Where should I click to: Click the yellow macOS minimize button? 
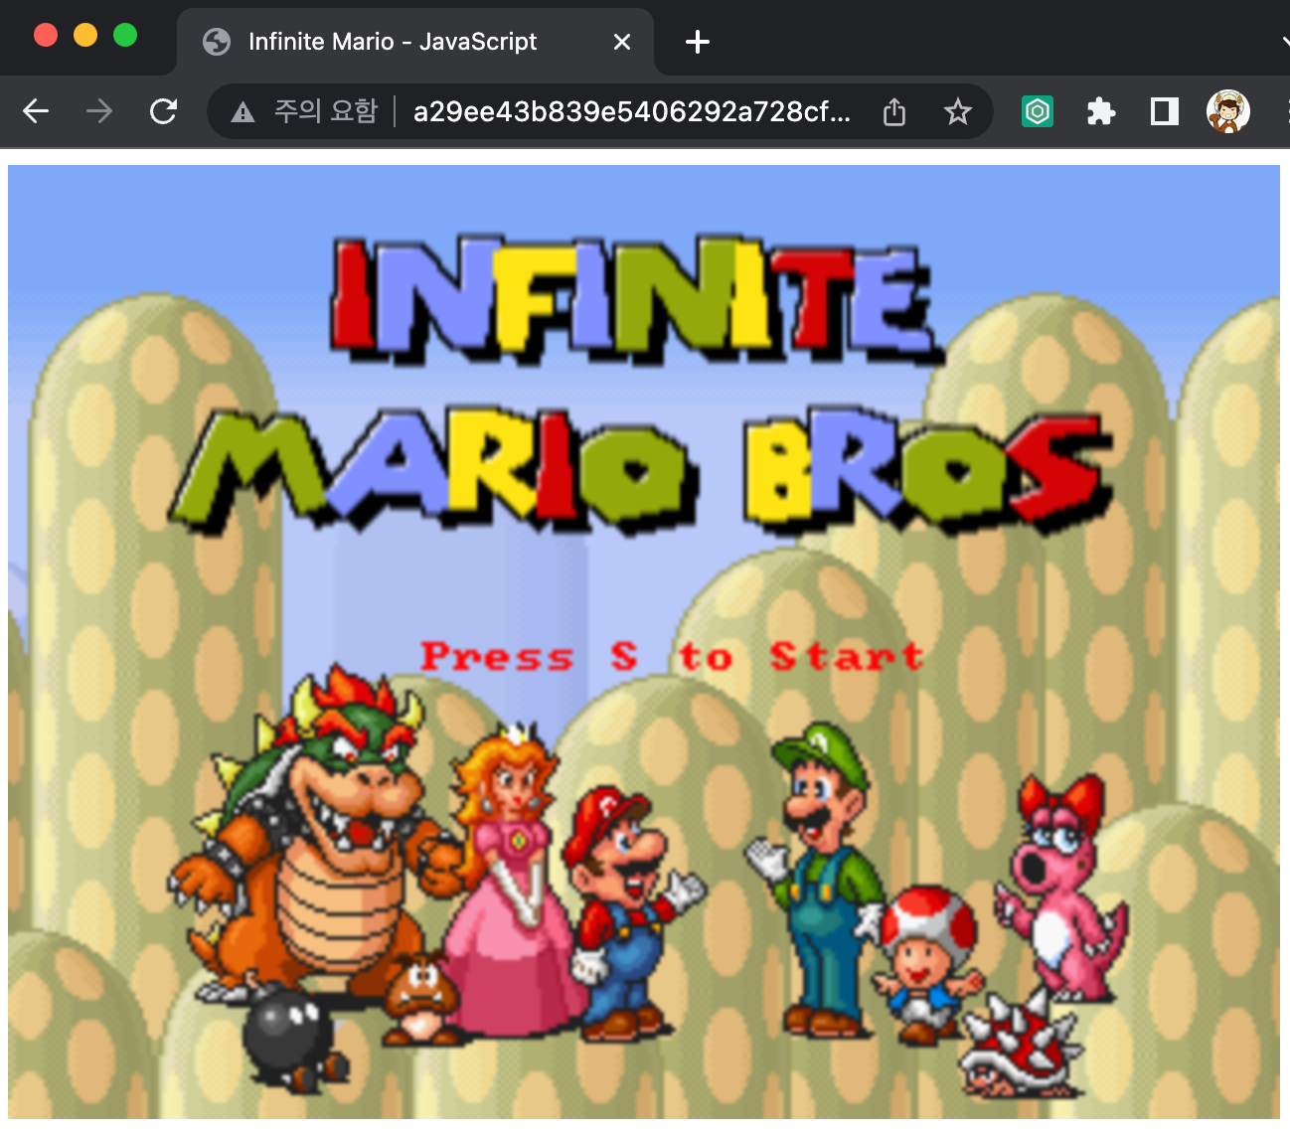pos(85,35)
